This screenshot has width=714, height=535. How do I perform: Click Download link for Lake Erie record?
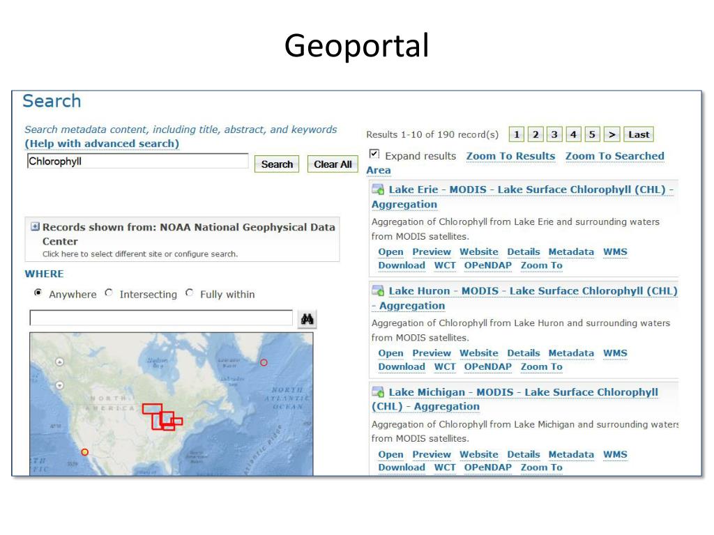click(x=402, y=265)
